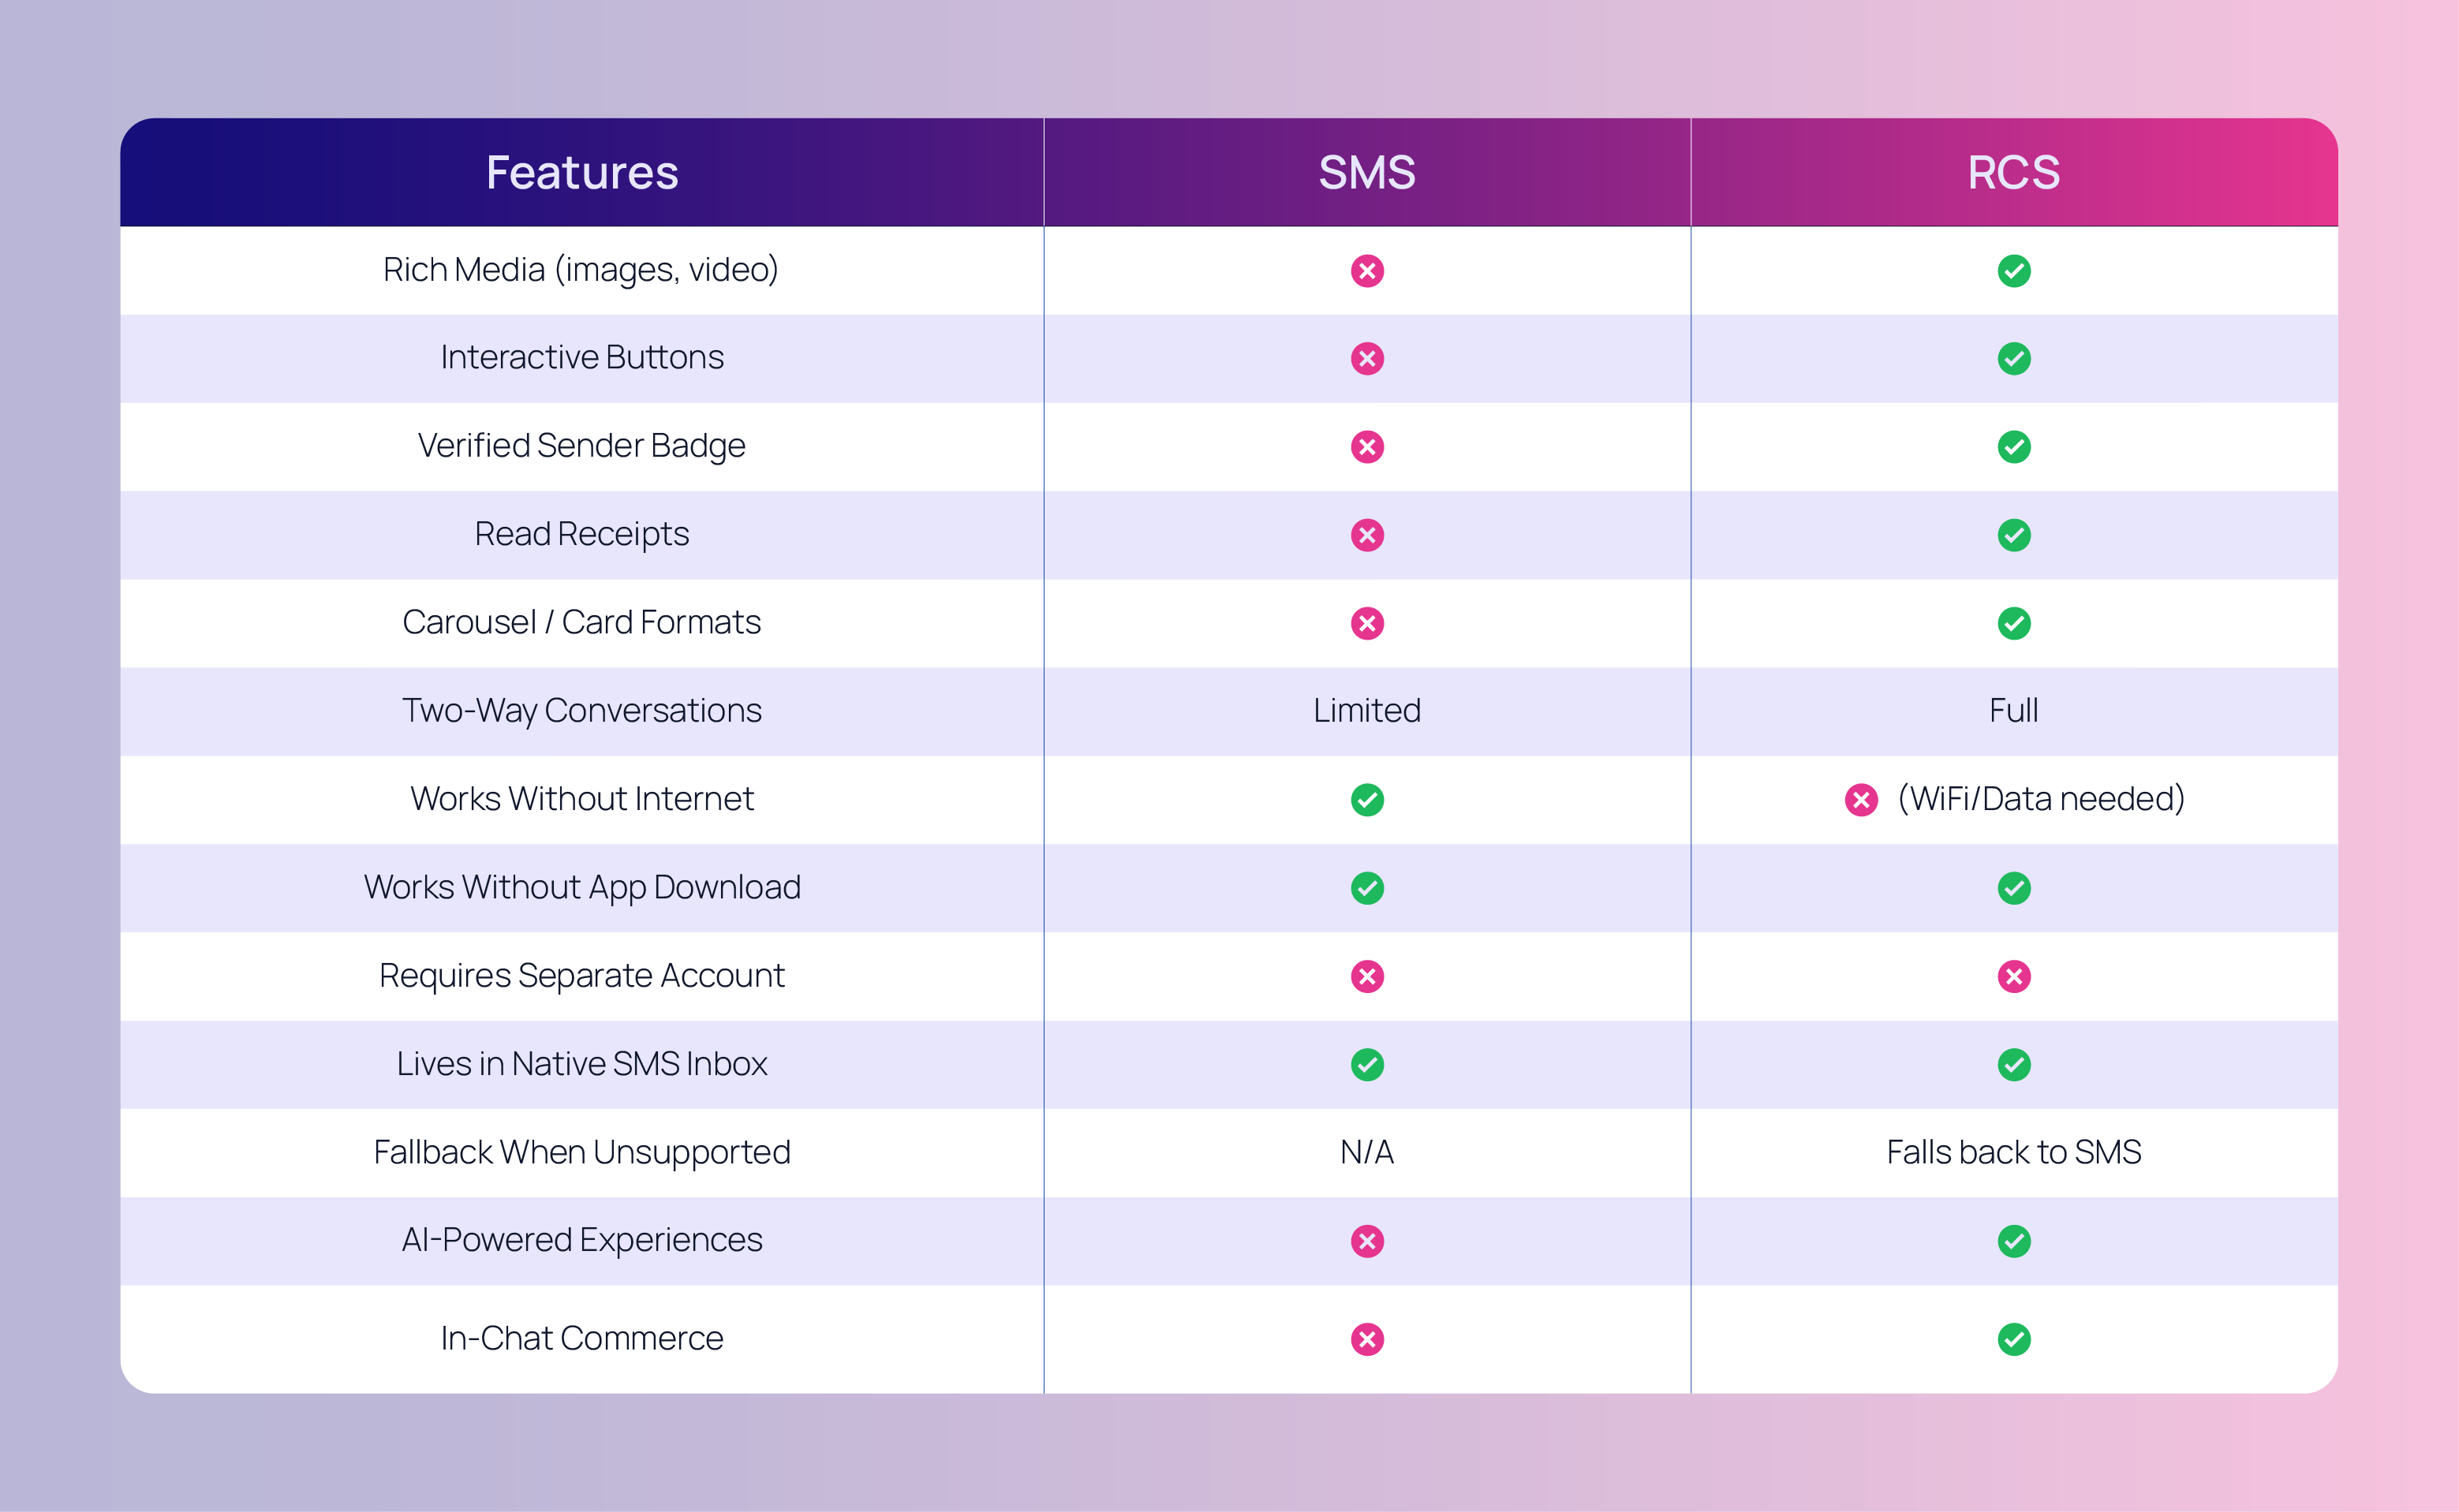
Task: Click the SMS red cross for Rich Media
Action: click(1366, 271)
